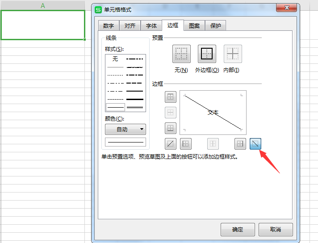This screenshot has height=243, width=318.
Task: Apply the diagonal-down border button
Action: tap(255, 143)
